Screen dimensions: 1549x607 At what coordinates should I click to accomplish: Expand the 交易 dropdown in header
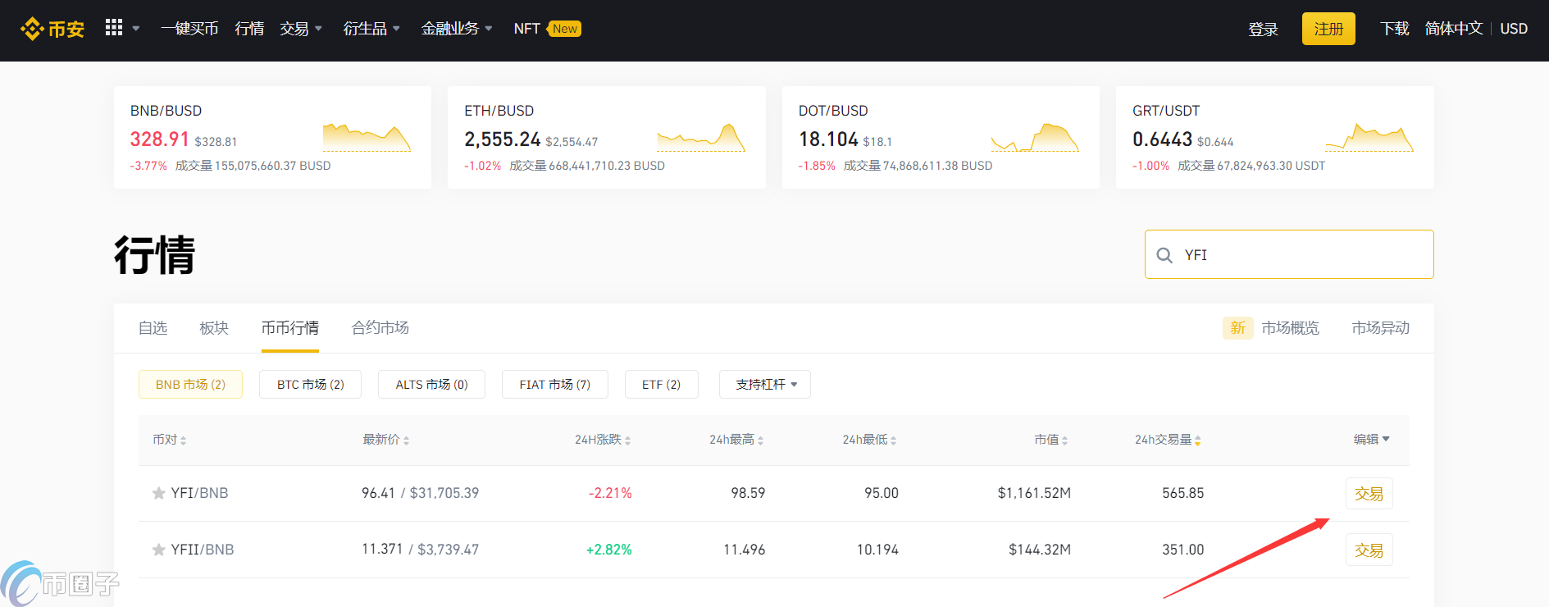[300, 29]
